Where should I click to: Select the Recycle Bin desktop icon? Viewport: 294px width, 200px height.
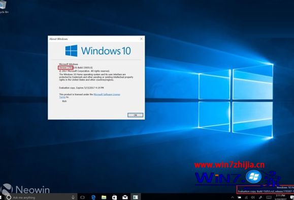pyautogui.click(x=3, y=8)
